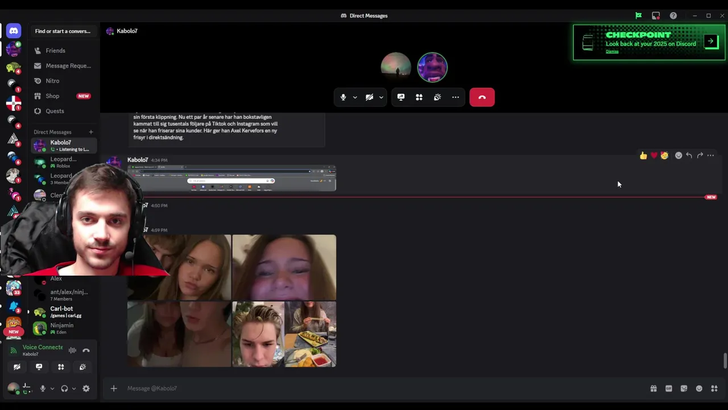Image resolution: width=728 pixels, height=410 pixels.
Task: Open the anime avatar server with badge 33
Action: point(13,288)
